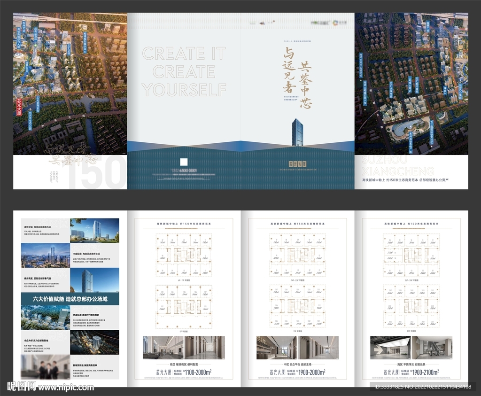Click the blurred phone number on back cover
This screenshot has width=481, height=396.
click(x=184, y=170)
